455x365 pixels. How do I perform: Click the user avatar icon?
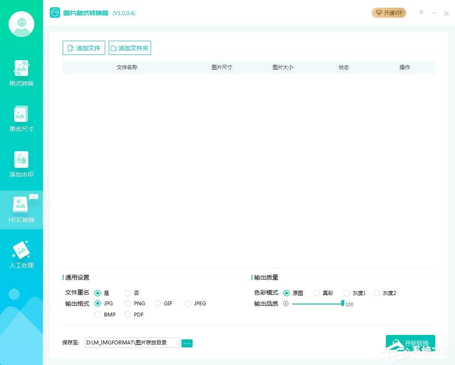click(x=21, y=24)
